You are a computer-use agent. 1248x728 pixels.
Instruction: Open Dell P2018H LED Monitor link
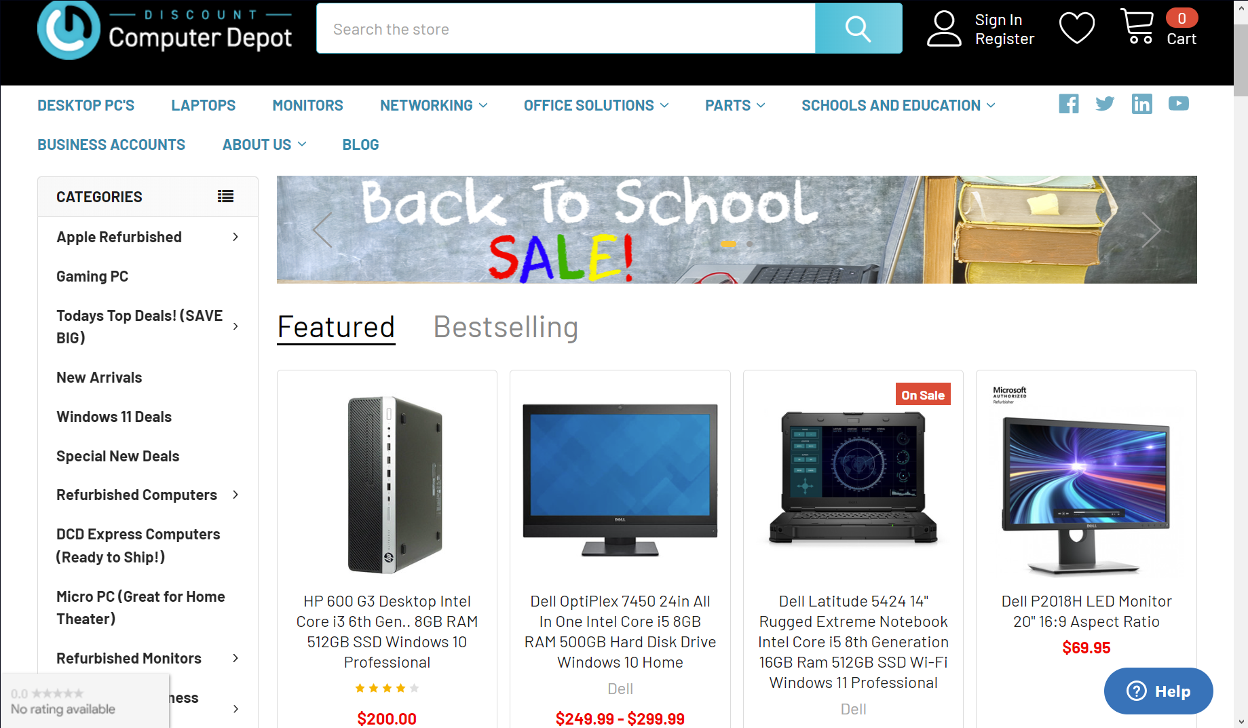click(1086, 611)
